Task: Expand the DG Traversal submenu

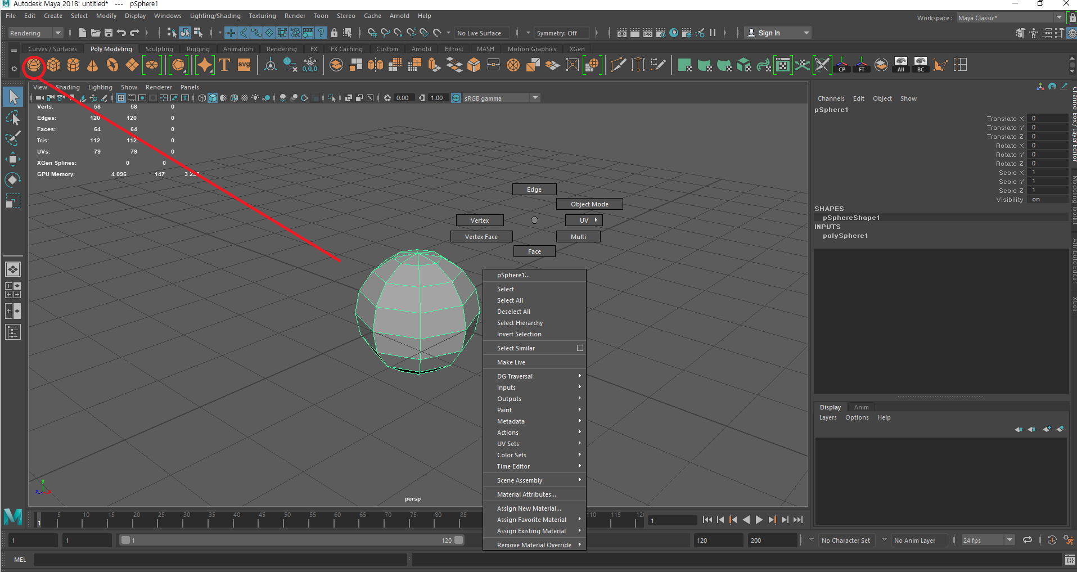Action: coord(534,376)
